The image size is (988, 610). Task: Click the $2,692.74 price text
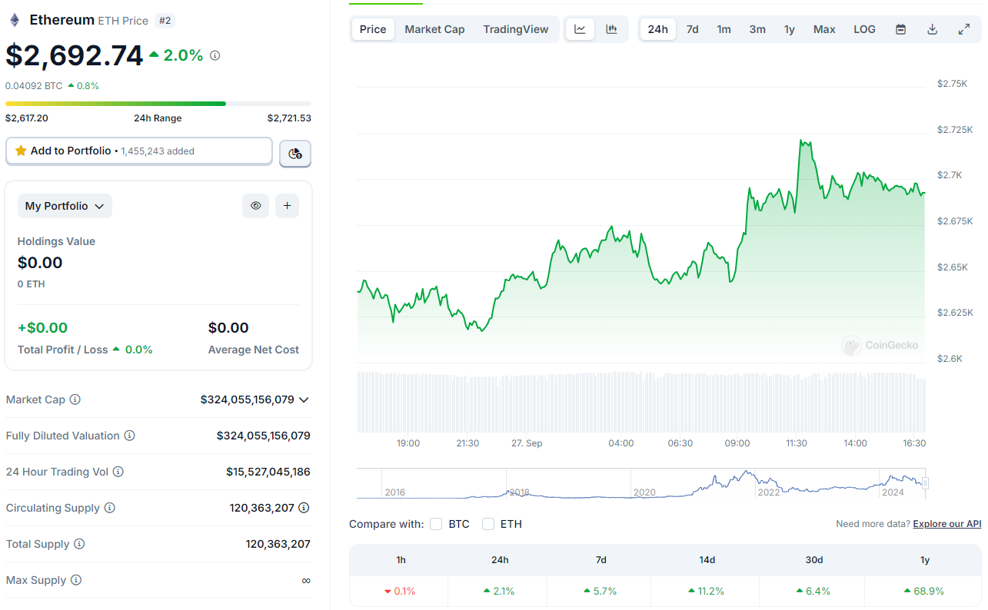(x=75, y=55)
